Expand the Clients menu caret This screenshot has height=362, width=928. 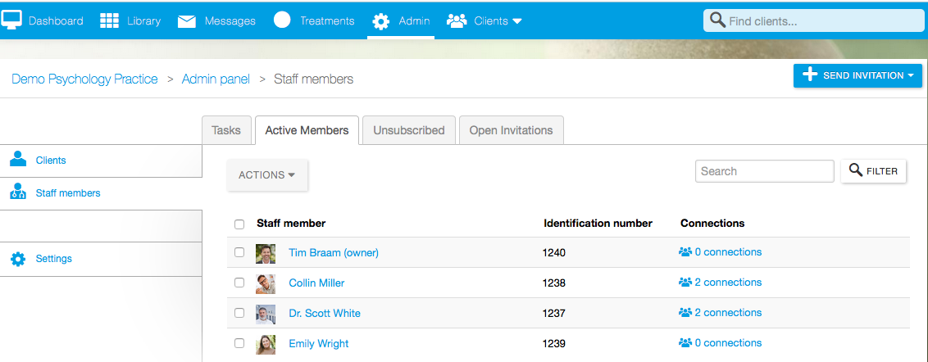click(x=516, y=21)
